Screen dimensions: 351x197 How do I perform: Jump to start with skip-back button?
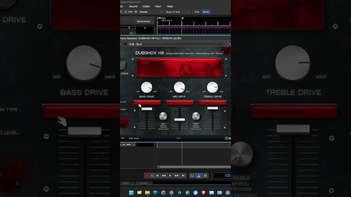point(157,176)
